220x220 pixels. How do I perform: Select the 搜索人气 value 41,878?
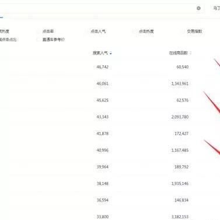pyautogui.click(x=103, y=134)
